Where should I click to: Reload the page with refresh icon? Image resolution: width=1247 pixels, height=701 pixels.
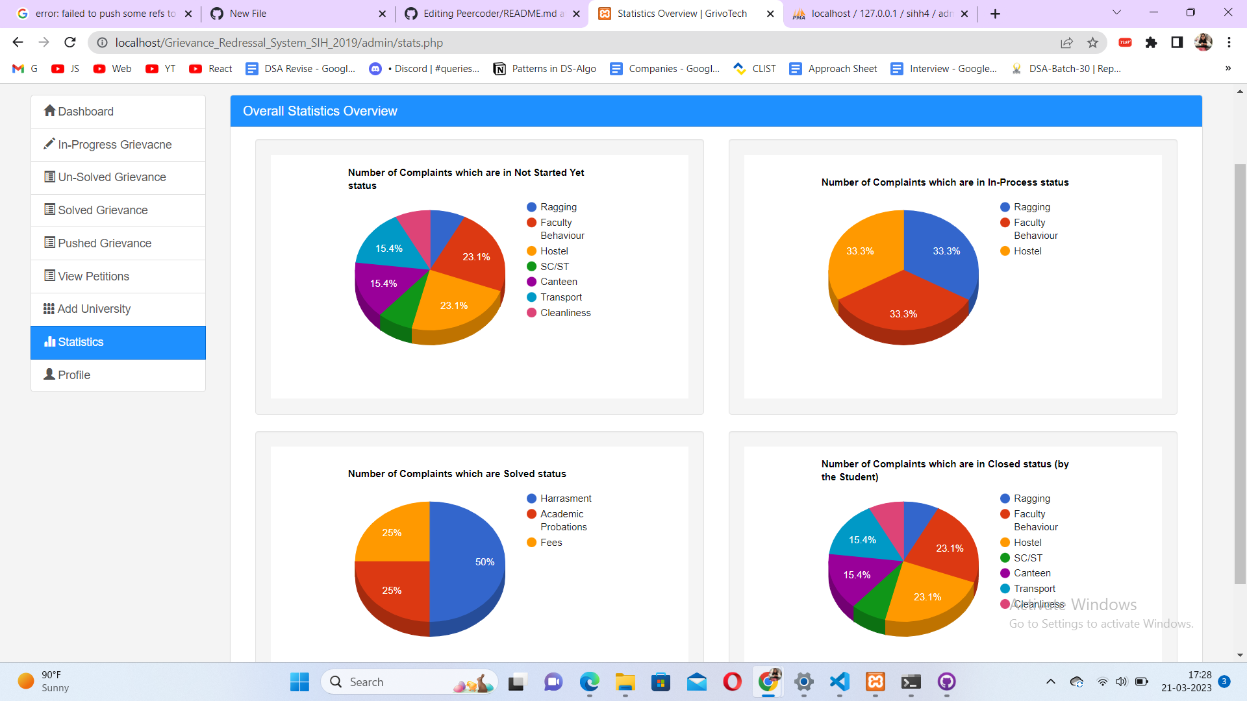pyautogui.click(x=70, y=43)
